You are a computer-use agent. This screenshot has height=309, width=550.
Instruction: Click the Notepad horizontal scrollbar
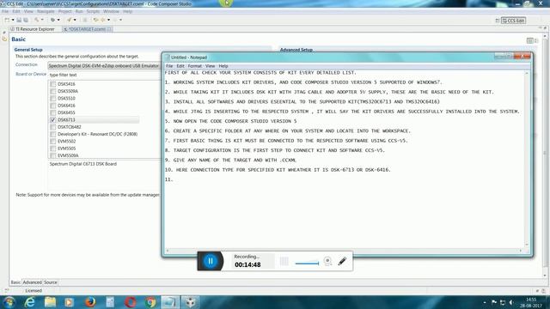(344, 251)
